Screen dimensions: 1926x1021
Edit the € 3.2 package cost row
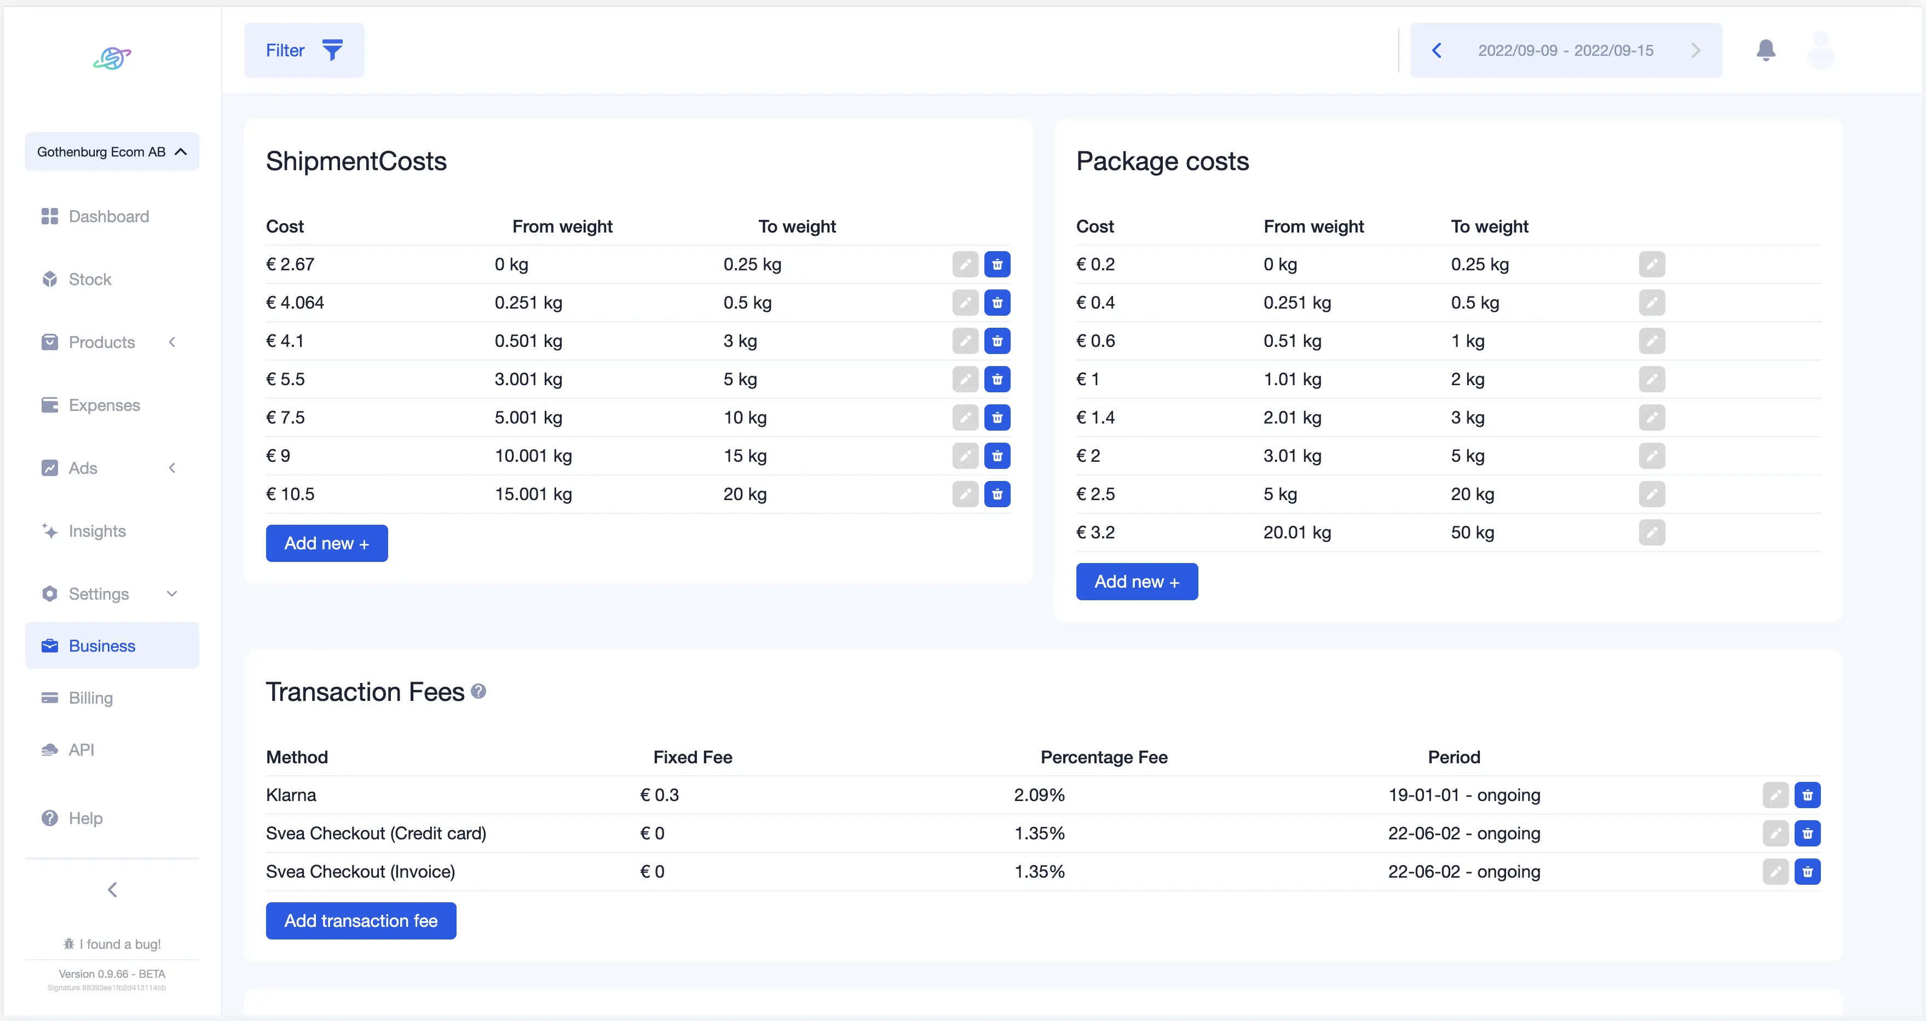[1652, 532]
